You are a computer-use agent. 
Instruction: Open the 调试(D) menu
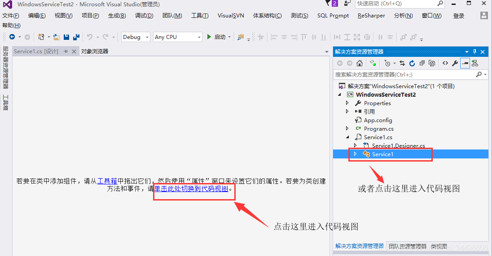[145, 16]
